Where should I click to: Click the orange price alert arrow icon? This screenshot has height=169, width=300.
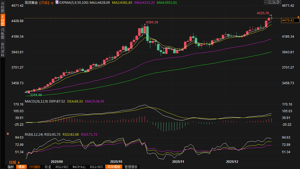[x=298, y=17]
